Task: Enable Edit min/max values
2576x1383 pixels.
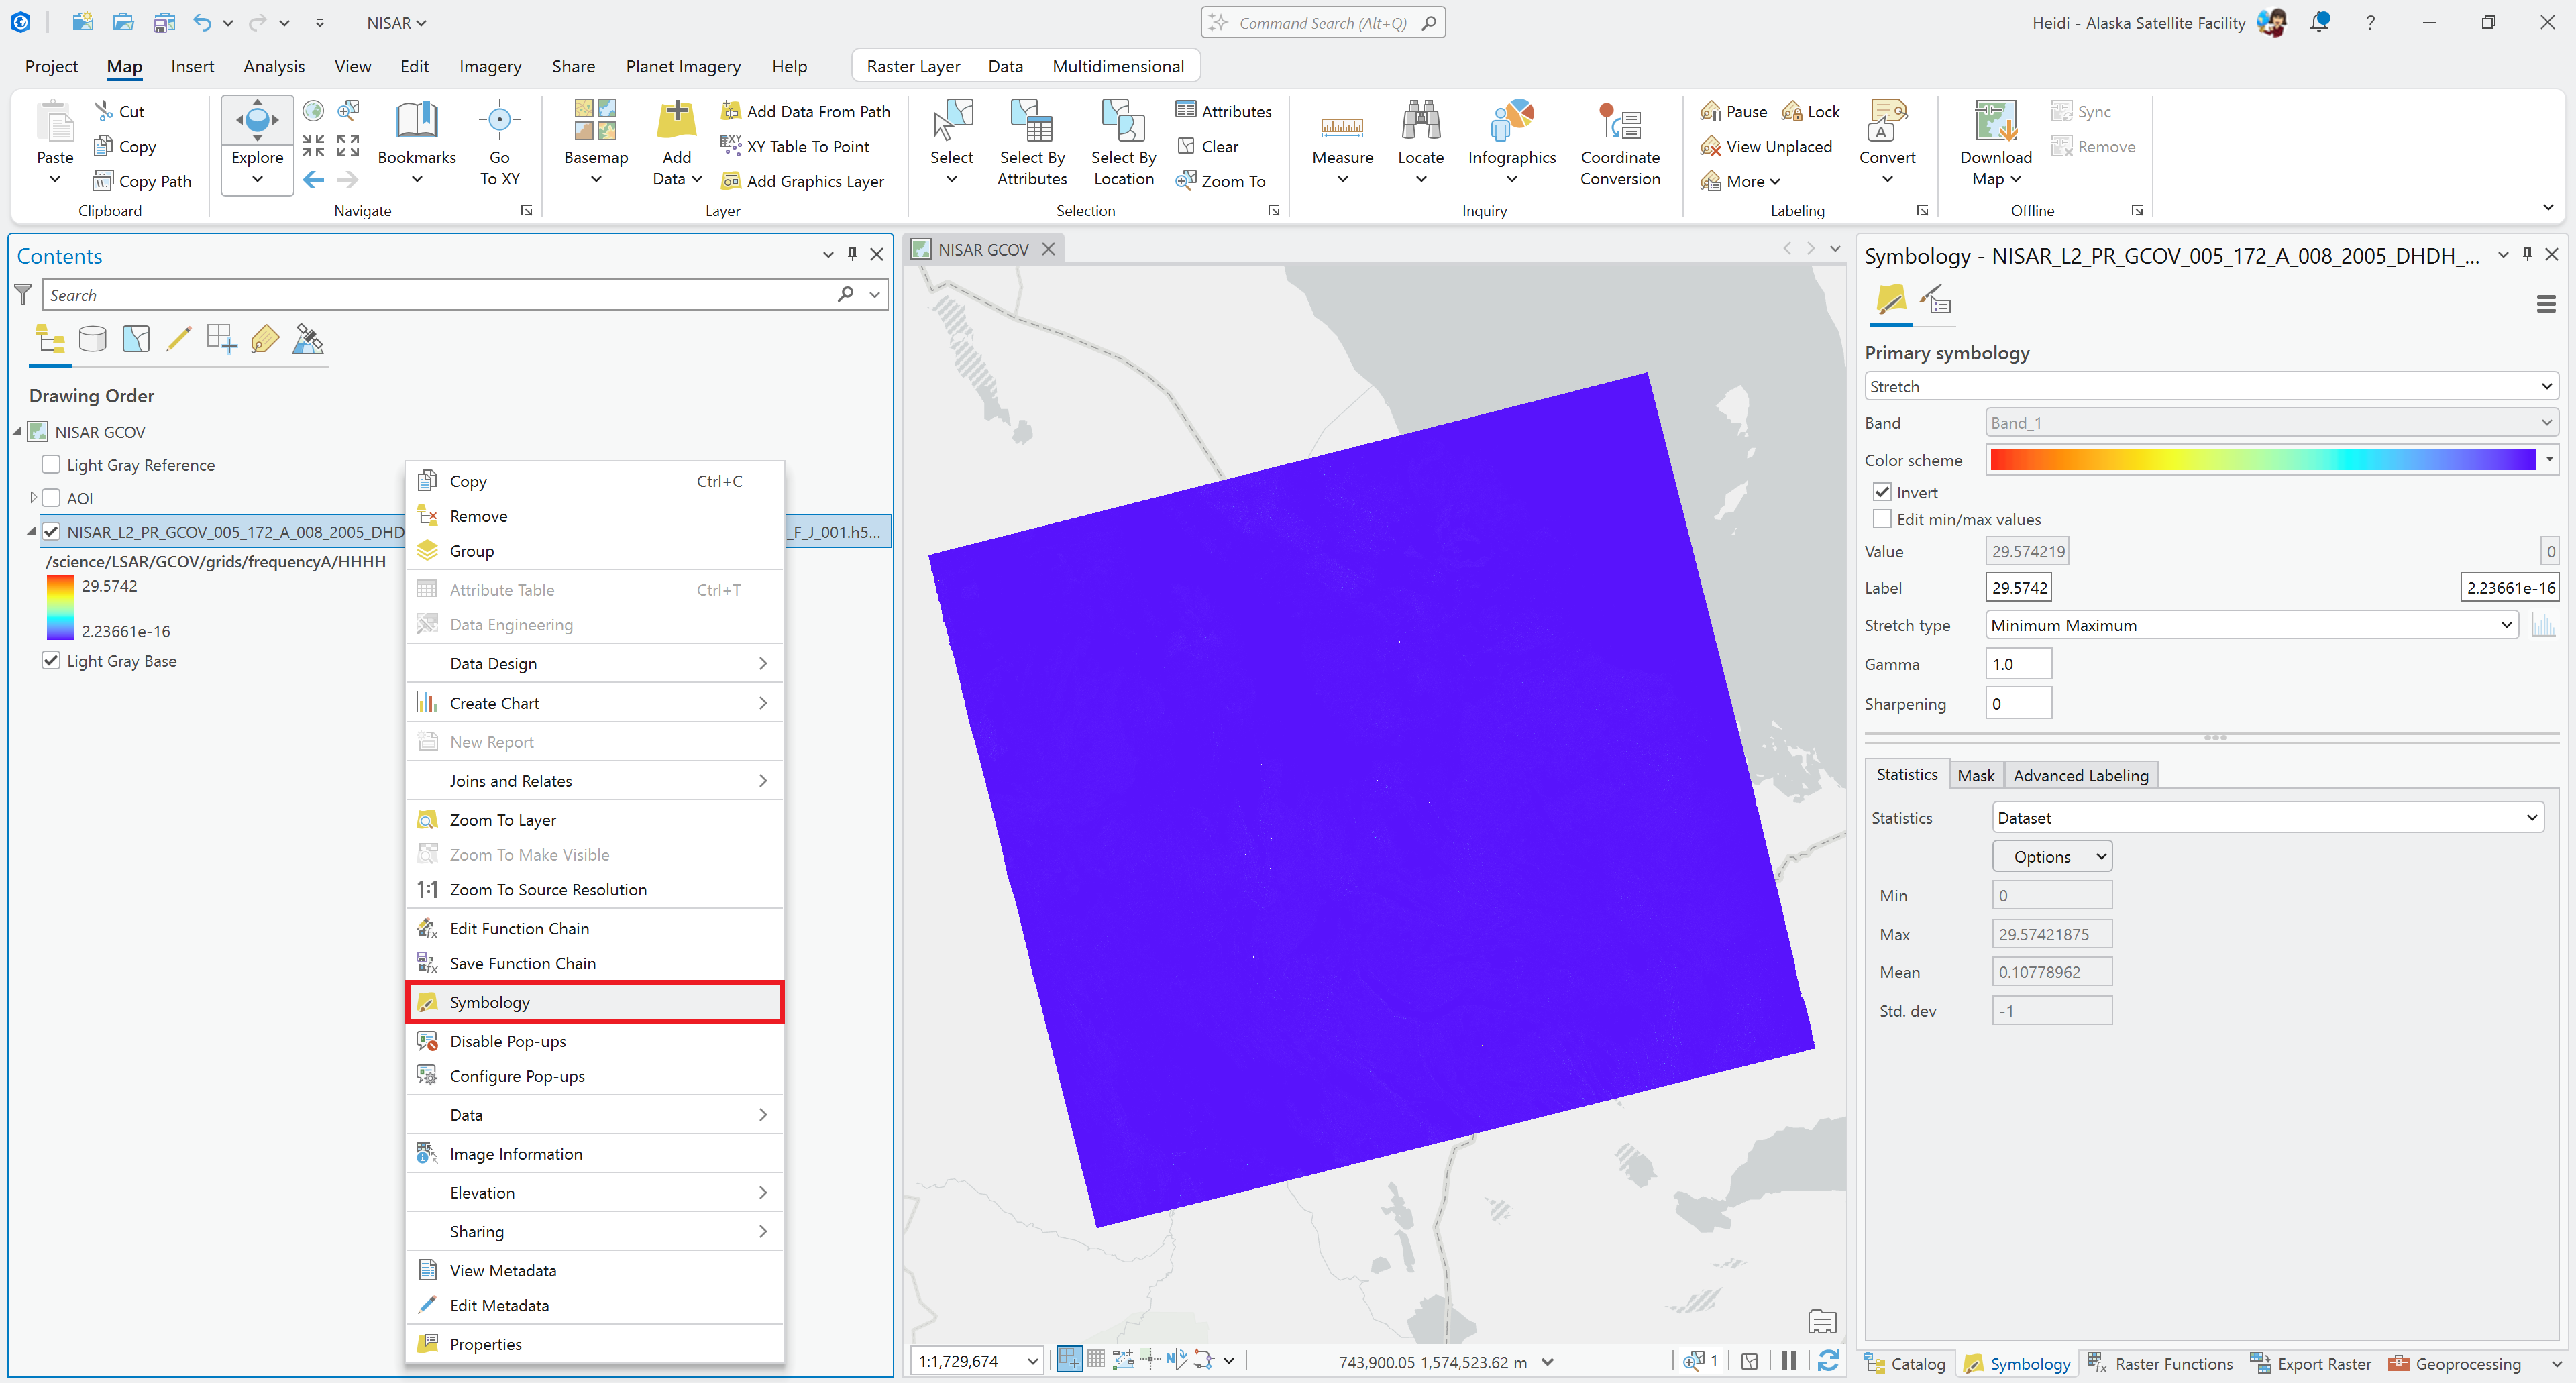Action: 1883,519
